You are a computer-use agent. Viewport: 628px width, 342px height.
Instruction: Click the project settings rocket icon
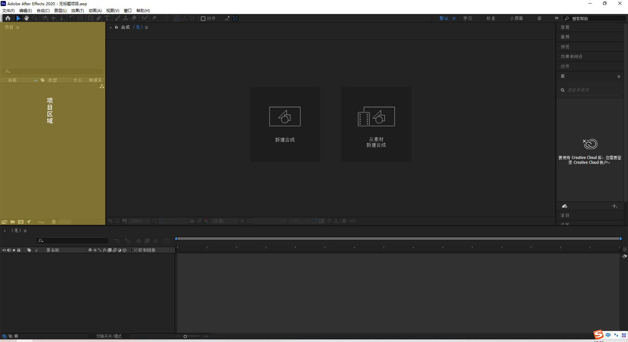(29, 222)
